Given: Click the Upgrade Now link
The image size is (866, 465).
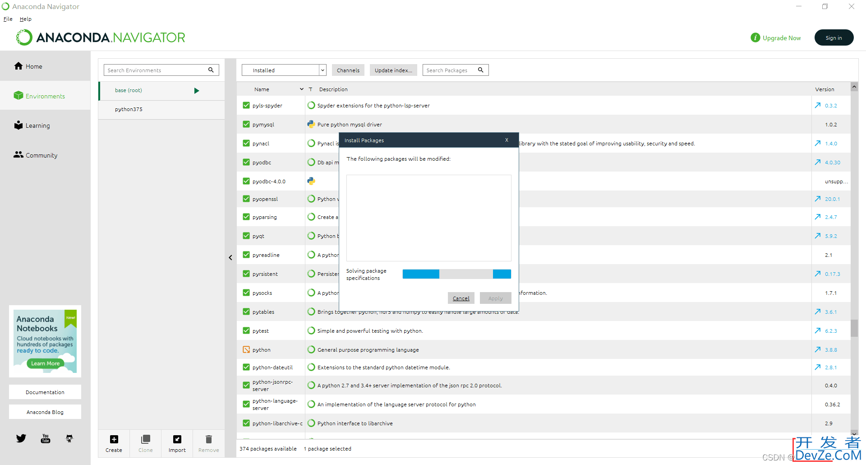Looking at the screenshot, I should tap(782, 38).
